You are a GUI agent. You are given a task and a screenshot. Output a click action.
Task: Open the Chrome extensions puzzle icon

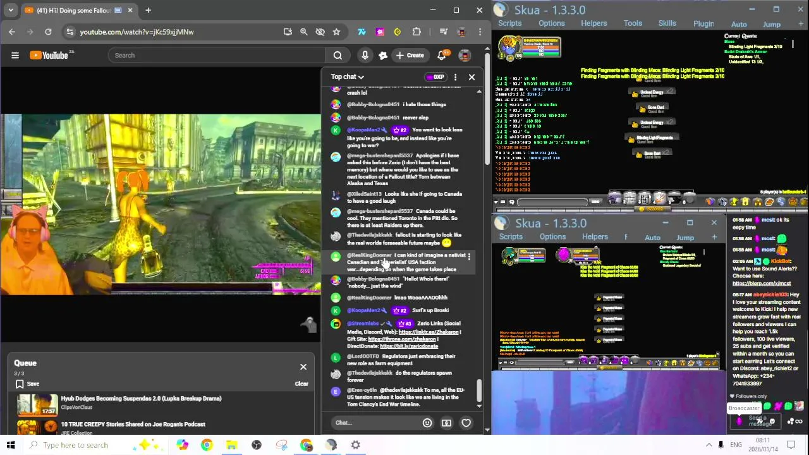point(417,32)
